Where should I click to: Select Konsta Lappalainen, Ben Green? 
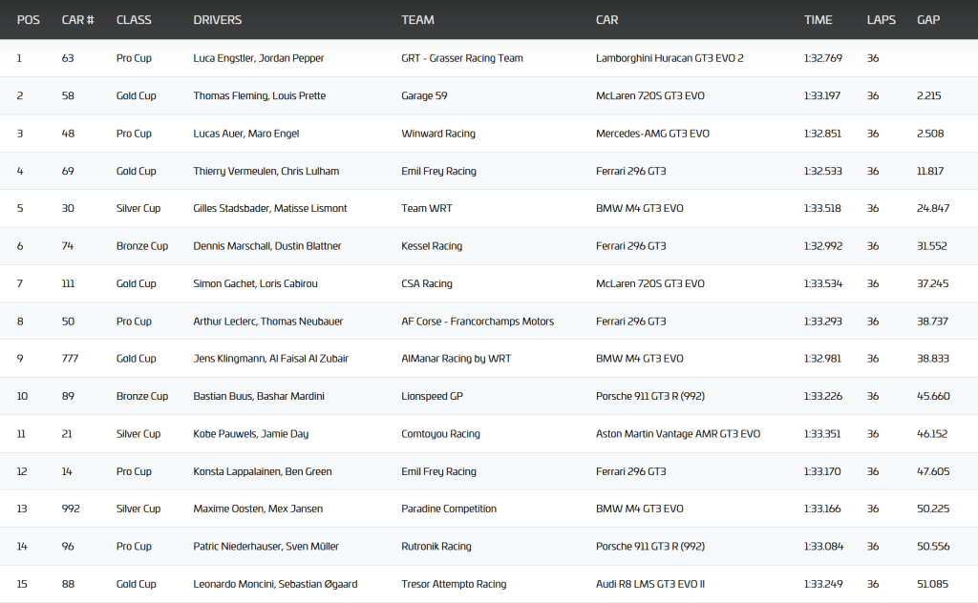coord(262,471)
